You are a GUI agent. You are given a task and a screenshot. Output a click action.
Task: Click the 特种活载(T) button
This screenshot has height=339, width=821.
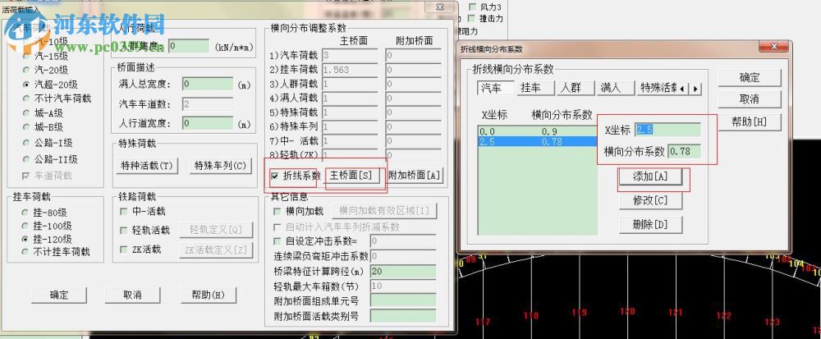147,167
